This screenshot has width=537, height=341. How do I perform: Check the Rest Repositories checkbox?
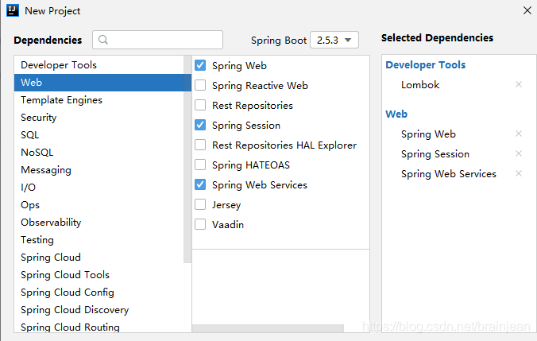(200, 105)
